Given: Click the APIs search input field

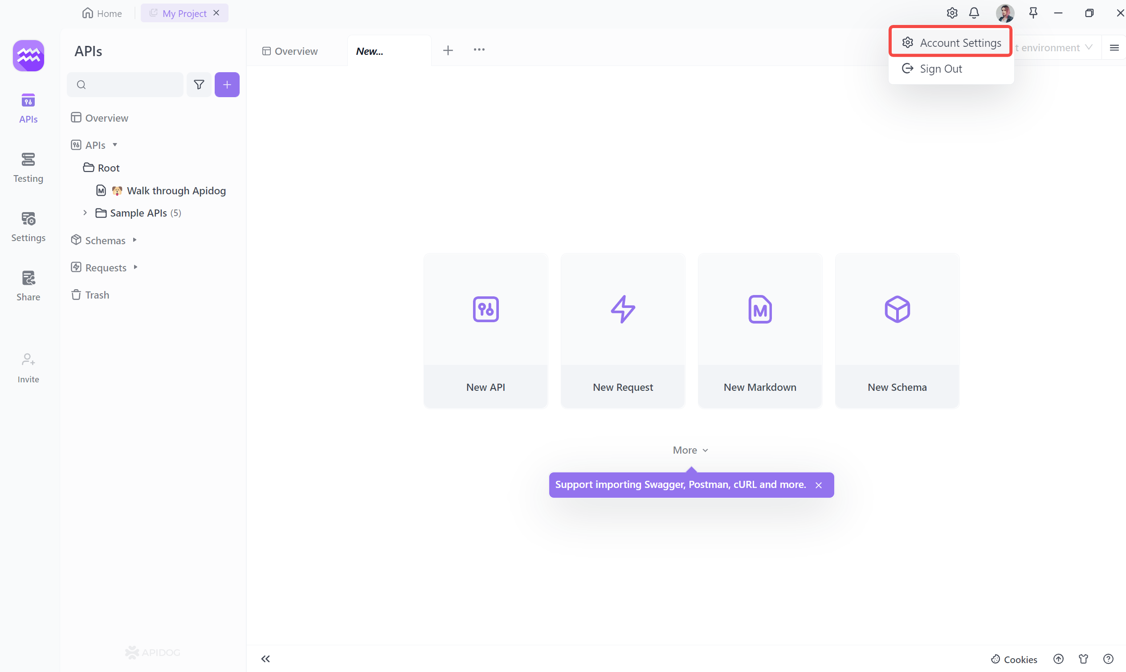Looking at the screenshot, I should [131, 85].
